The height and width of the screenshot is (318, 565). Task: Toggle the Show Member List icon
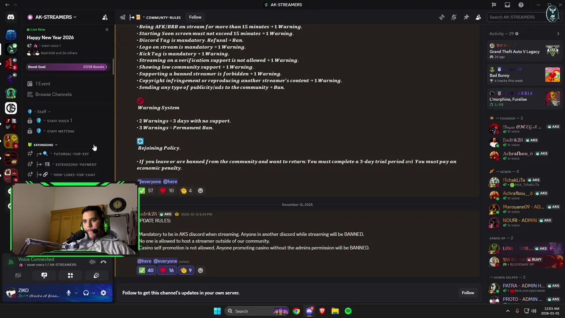[x=478, y=17]
